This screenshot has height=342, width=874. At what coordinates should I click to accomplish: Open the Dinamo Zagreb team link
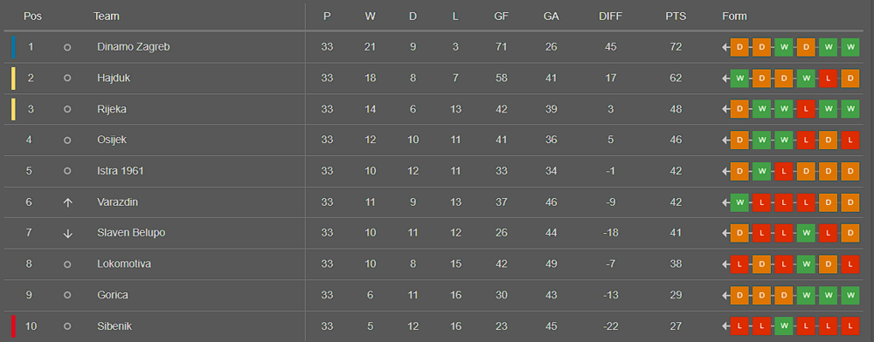click(x=133, y=47)
